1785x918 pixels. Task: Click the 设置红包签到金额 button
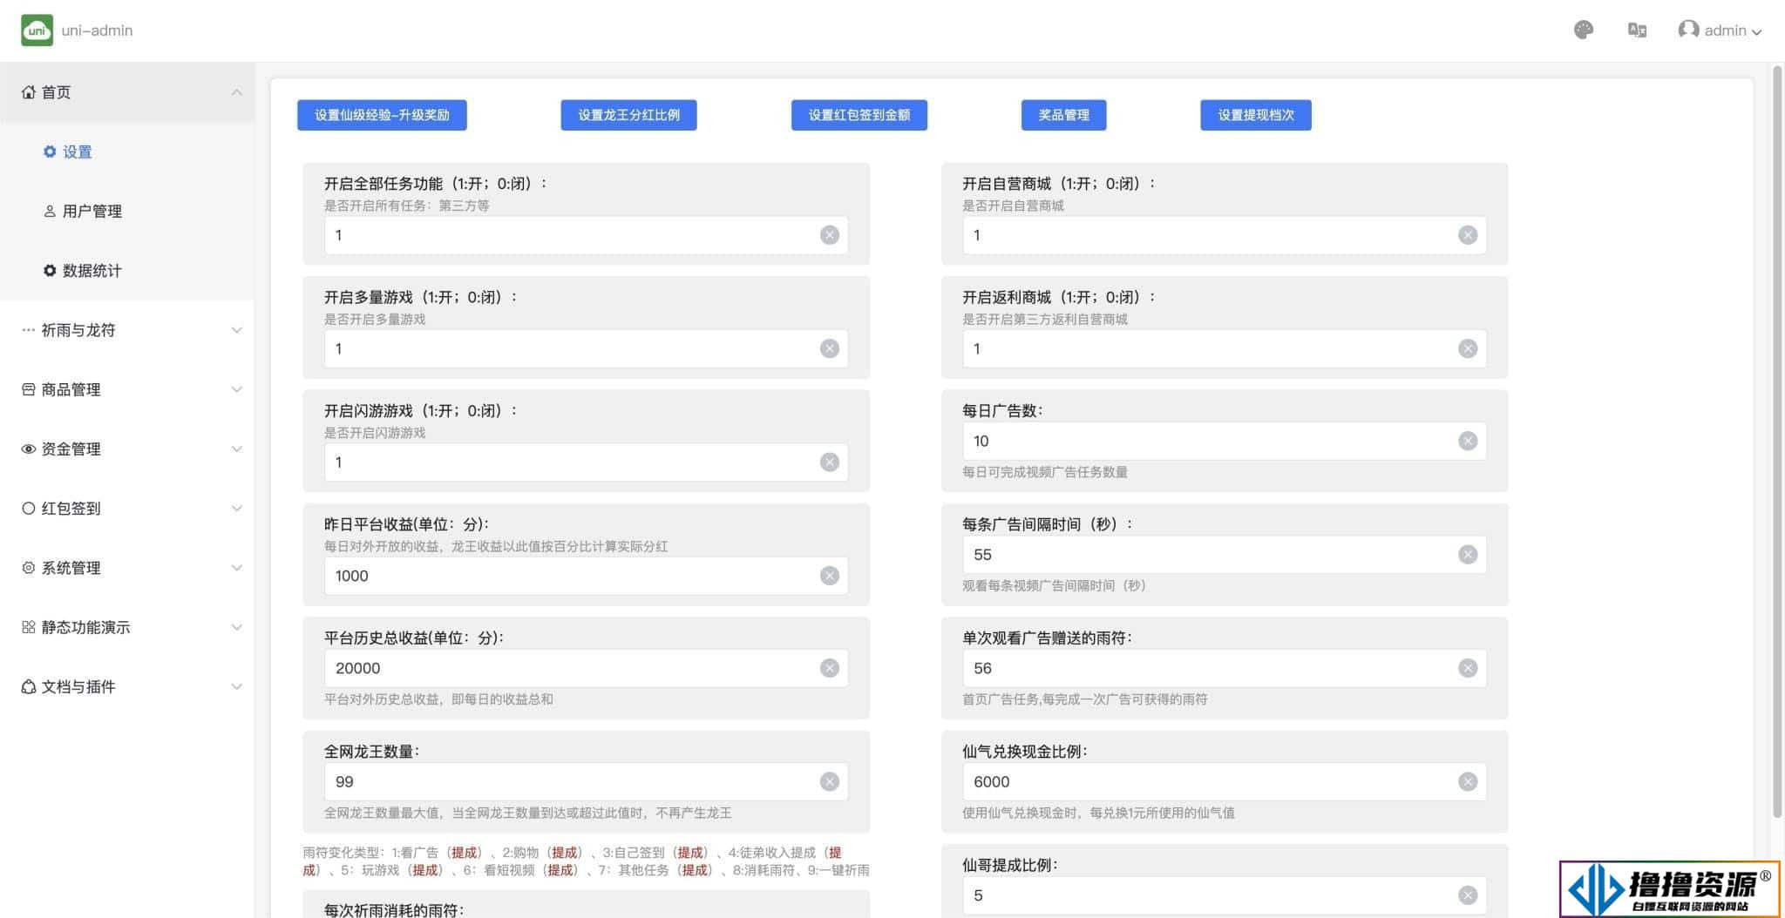click(859, 115)
